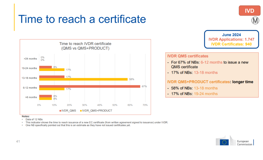Click the European Commission flag logo
The height and width of the screenshot is (160, 263).
click(x=224, y=142)
